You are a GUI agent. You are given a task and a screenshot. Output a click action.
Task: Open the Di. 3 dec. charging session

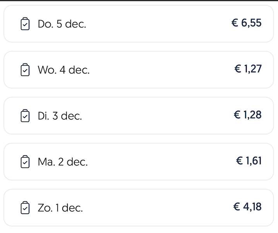pos(139,116)
